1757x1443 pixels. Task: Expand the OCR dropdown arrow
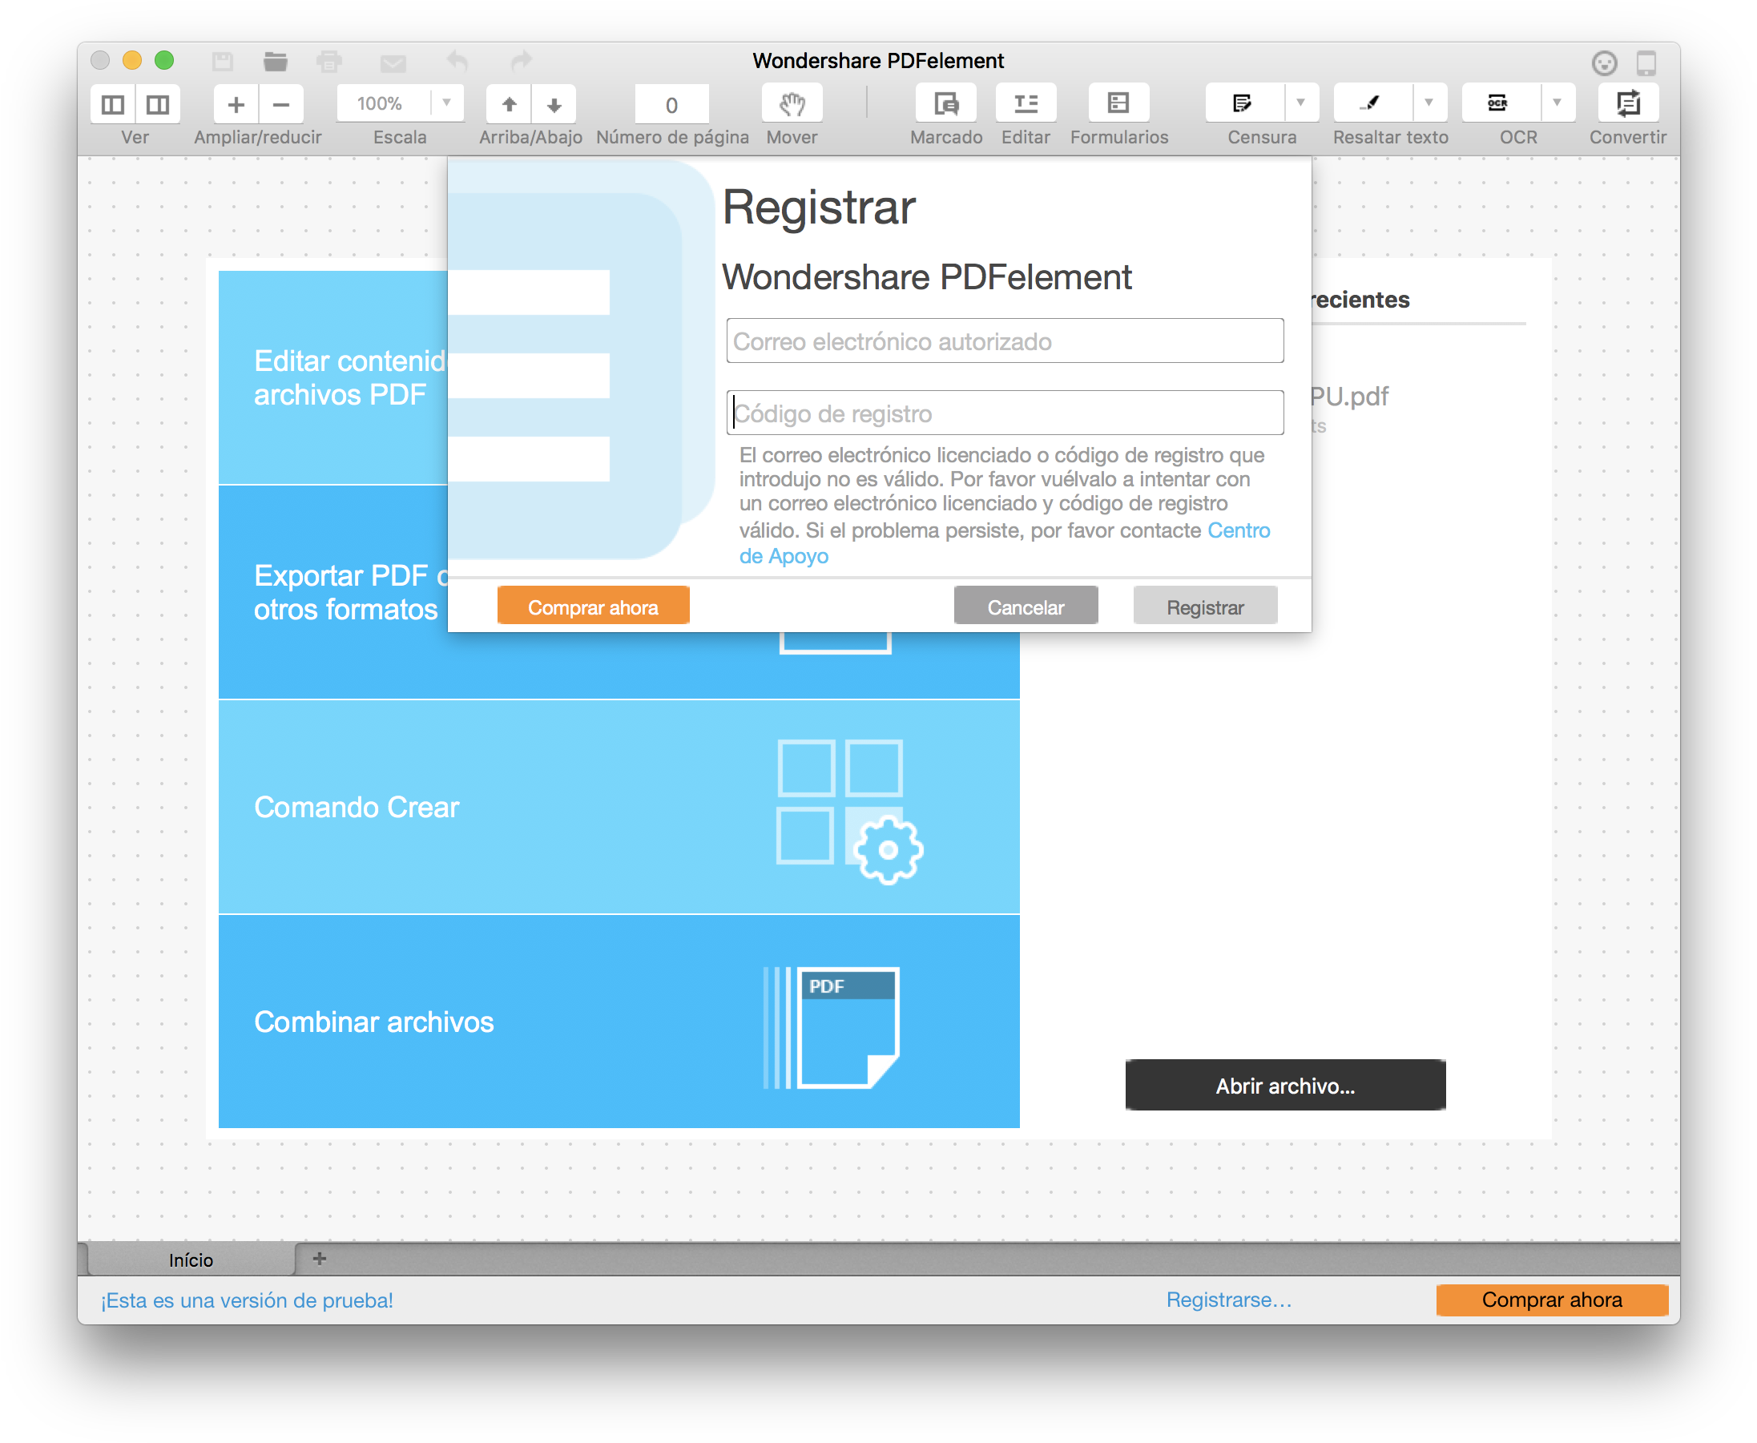pos(1557,103)
